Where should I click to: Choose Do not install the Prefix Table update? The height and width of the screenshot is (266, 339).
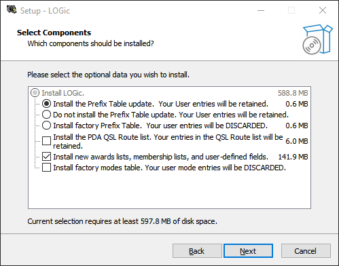pos(46,115)
